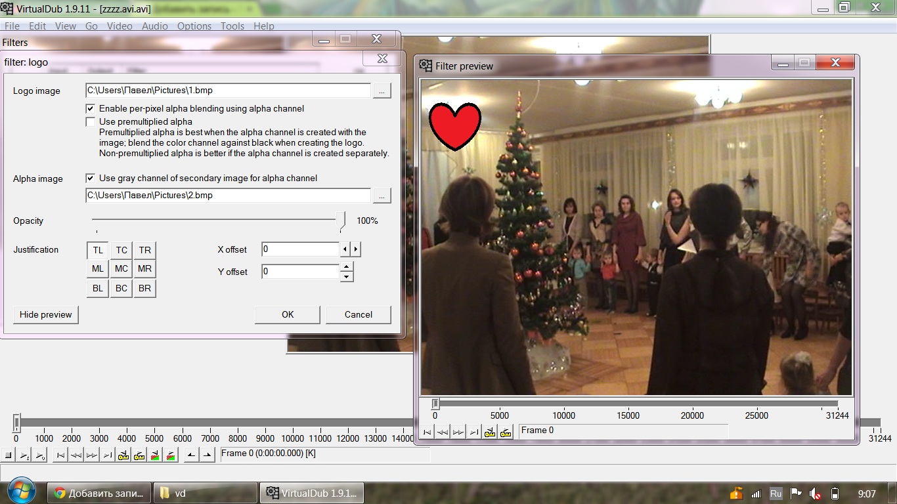Open the Tools menu
The height and width of the screenshot is (504, 897).
[232, 26]
